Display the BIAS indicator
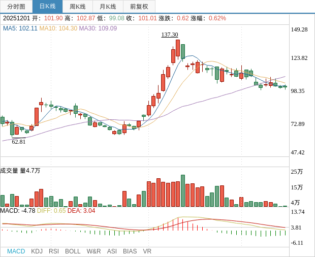 [130, 251]
